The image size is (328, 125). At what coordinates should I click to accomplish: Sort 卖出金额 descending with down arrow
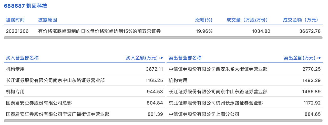[x=320, y=58]
